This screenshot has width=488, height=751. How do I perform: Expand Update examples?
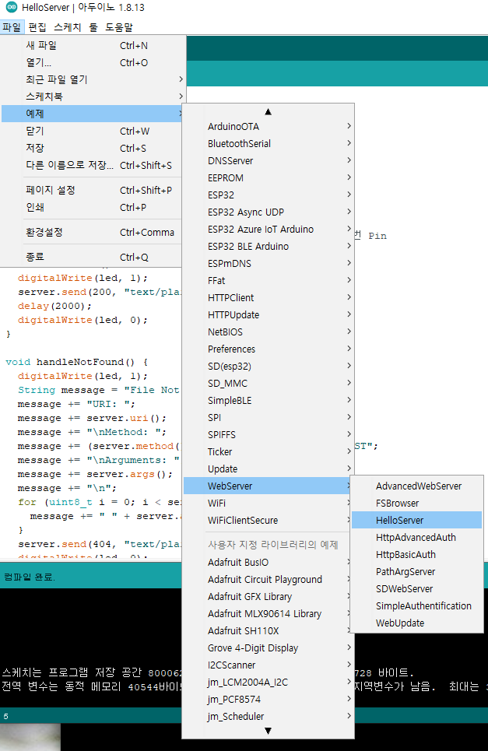(x=269, y=469)
